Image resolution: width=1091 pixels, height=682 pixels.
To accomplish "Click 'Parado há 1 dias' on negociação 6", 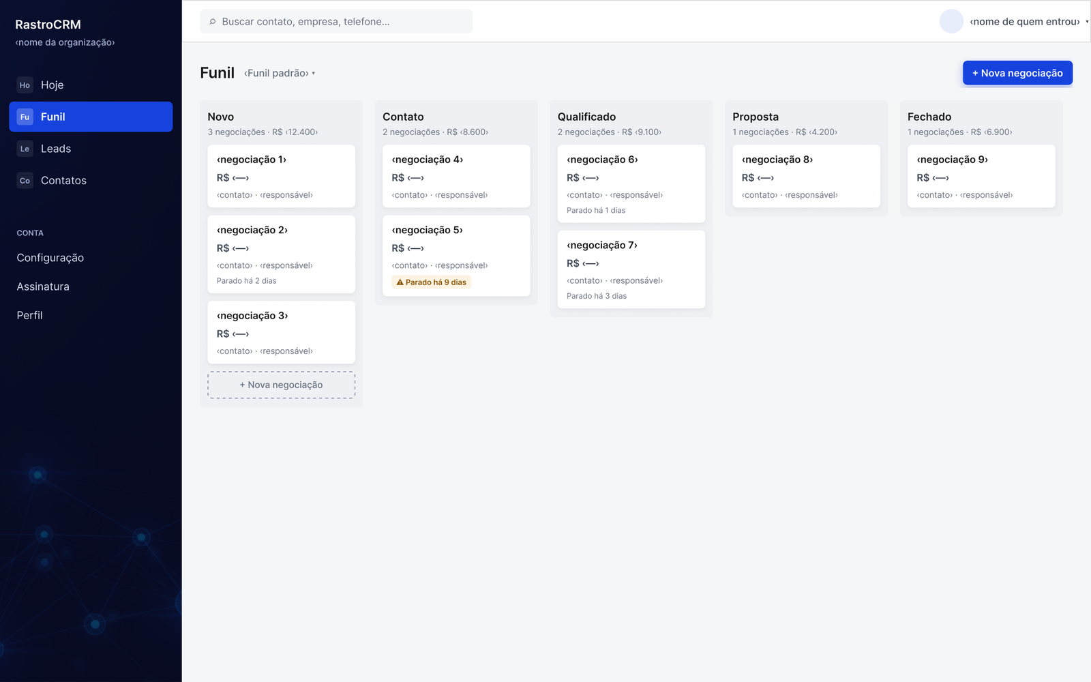I will (596, 211).
